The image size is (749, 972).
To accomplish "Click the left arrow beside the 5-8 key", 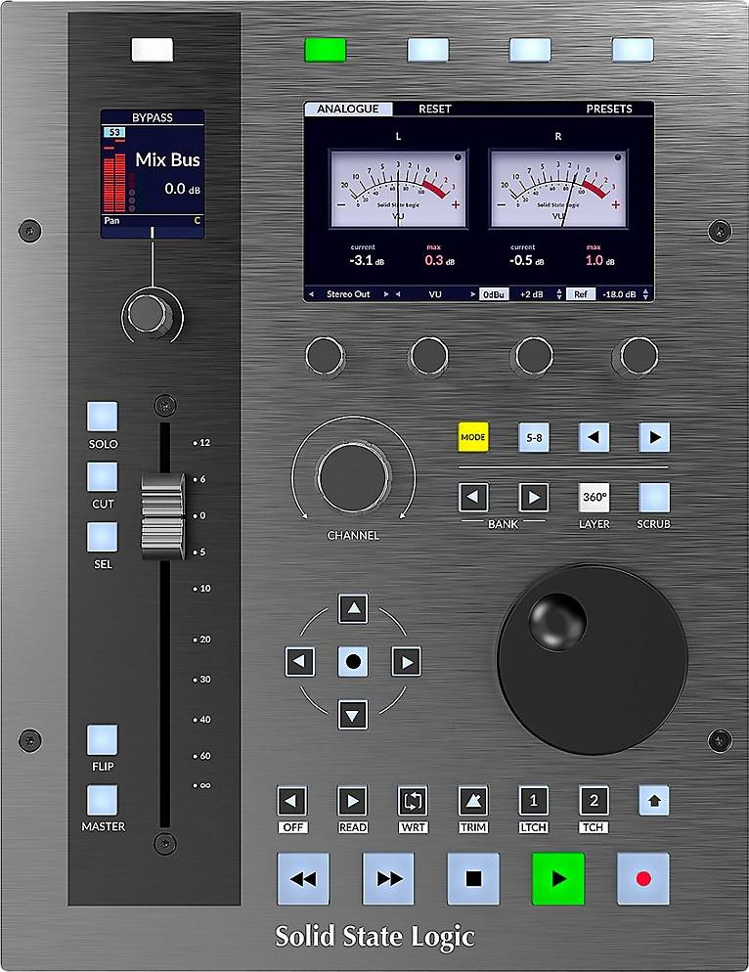I will [594, 437].
